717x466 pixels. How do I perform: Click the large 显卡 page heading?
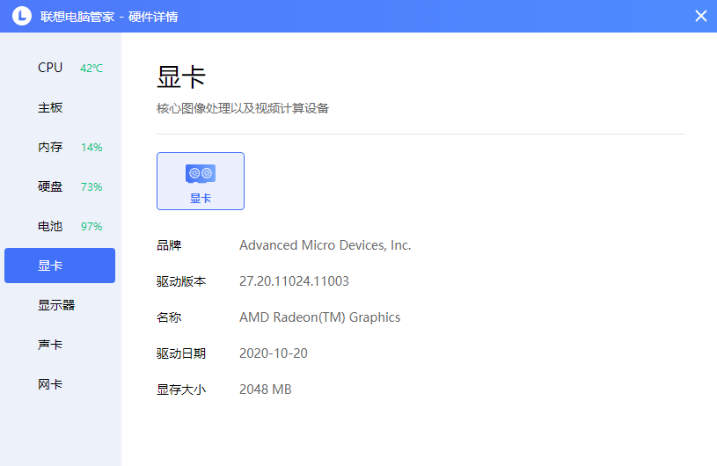tap(181, 76)
